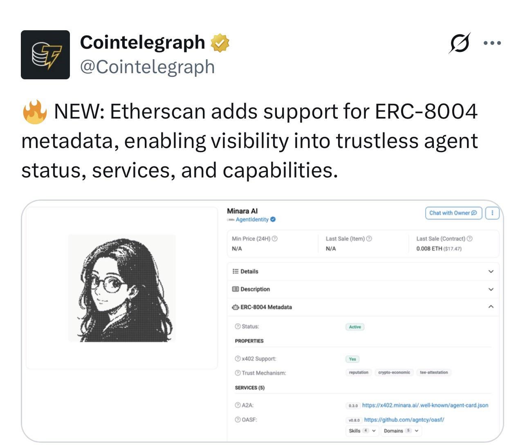The image size is (525, 446).
Task: Click the AgentIdentity collection link
Action: [252, 220]
